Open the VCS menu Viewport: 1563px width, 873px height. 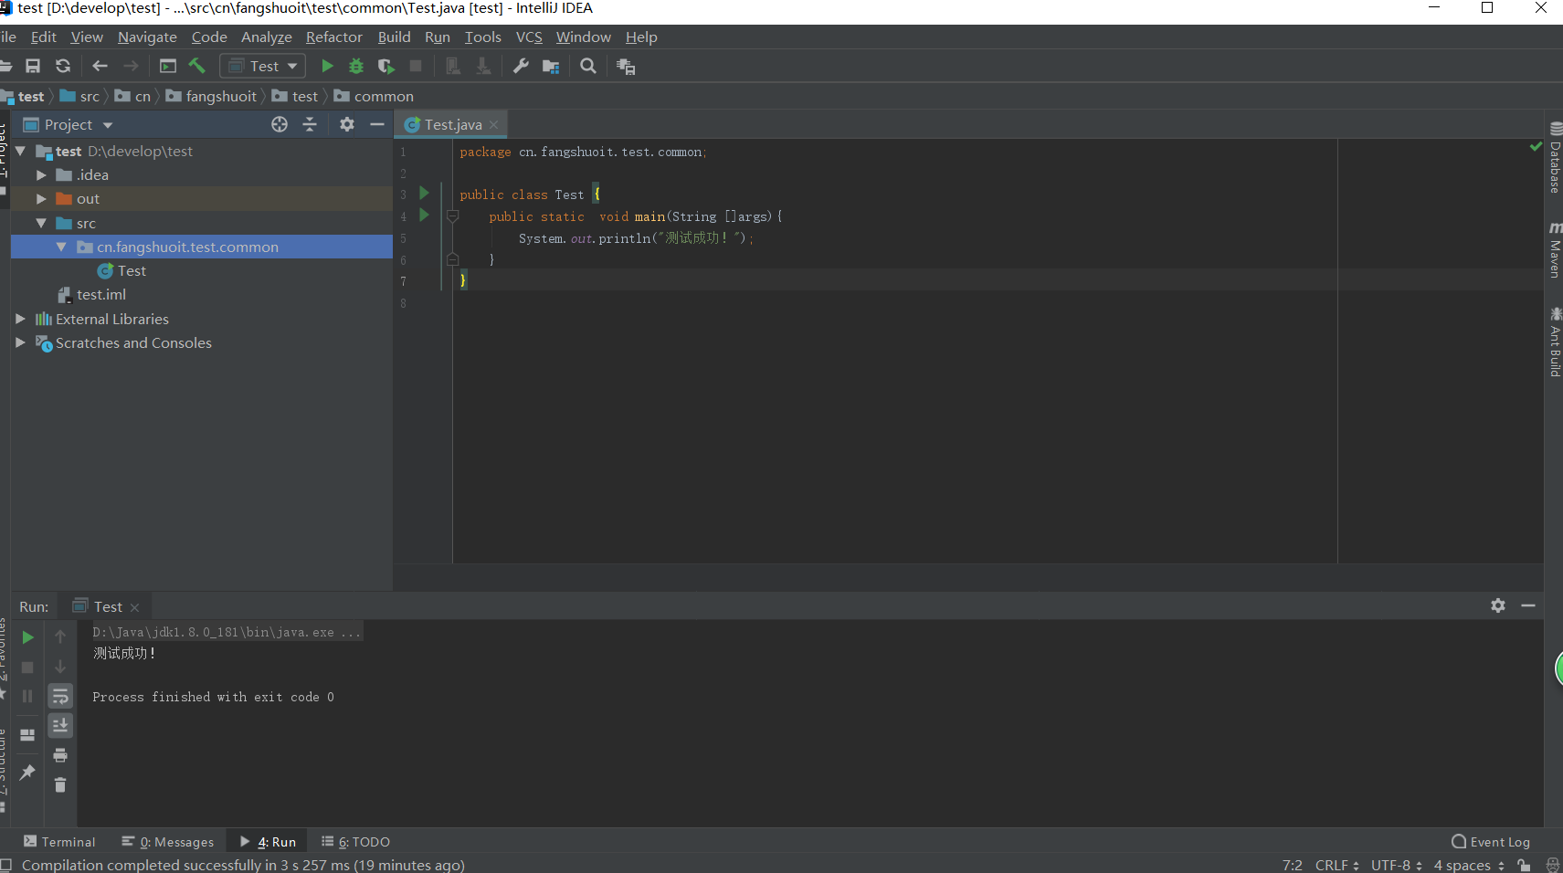[529, 37]
